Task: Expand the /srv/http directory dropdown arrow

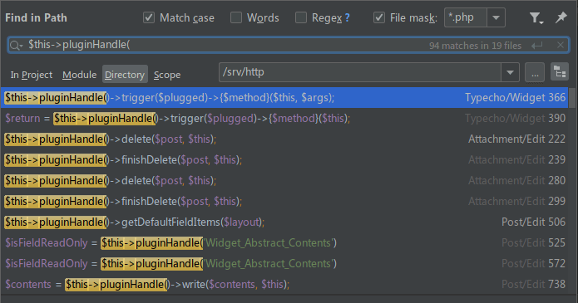Action: [x=510, y=72]
